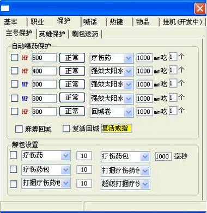Click the 10 count field in the 疗伤药 unpack row

pos(84,156)
